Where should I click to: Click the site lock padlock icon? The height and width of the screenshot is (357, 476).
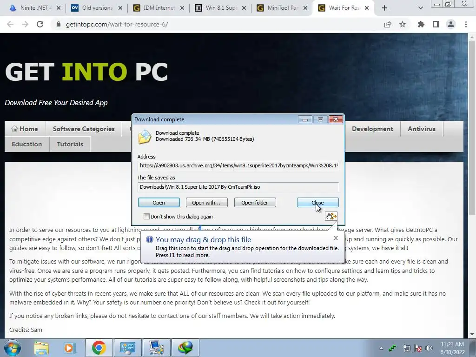[x=59, y=24]
